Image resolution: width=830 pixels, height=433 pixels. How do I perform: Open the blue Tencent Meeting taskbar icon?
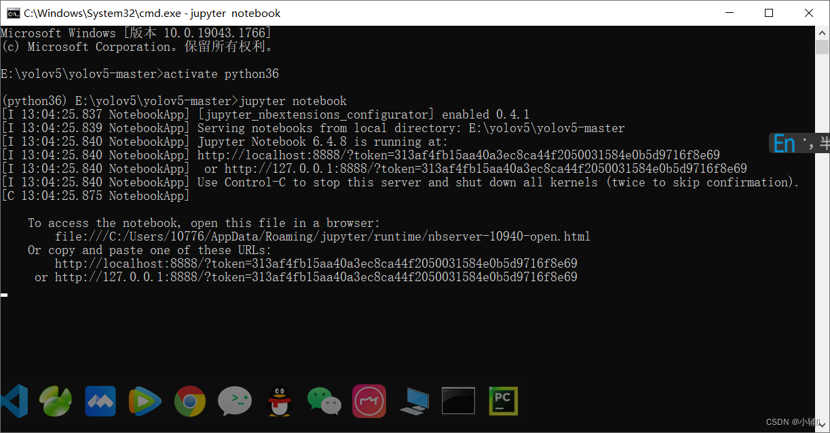pos(100,401)
